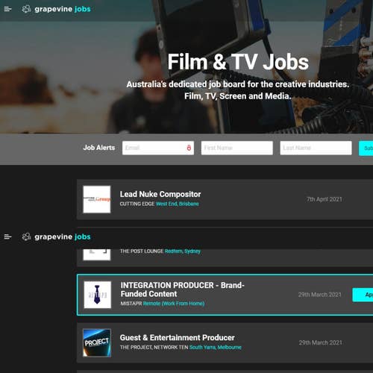Focus the Email input field

coord(158,148)
